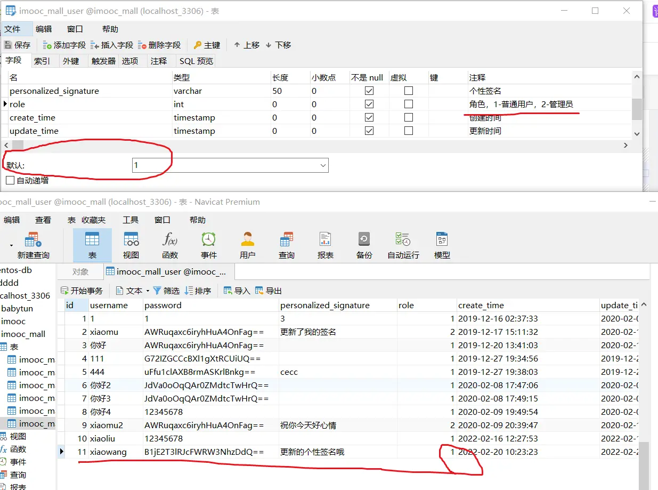This screenshot has height=490, width=658.
Task: Switch to Foreign Keys (外键) tab
Action: coord(71,61)
